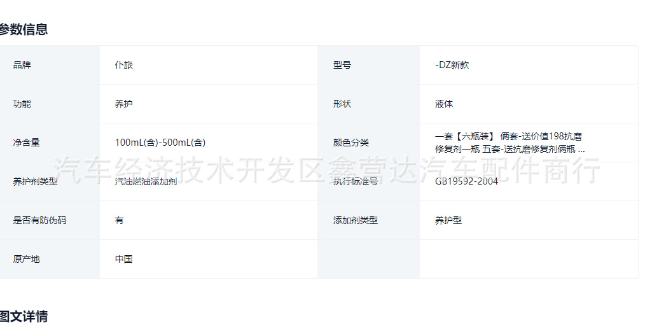652x329 pixels.
Task: Click the 净含量 label cell
Action: click(x=50, y=143)
